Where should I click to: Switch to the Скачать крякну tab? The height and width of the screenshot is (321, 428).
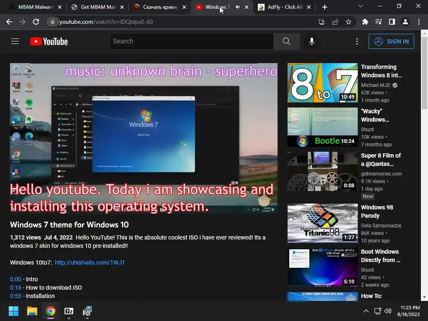[160, 7]
